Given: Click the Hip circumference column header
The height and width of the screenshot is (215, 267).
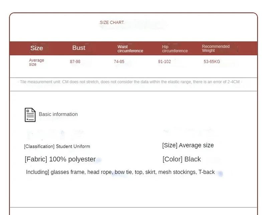Looking at the screenshot, I should (x=175, y=49).
